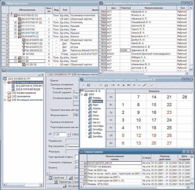Click the Список планов window title icon

tap(82, 152)
